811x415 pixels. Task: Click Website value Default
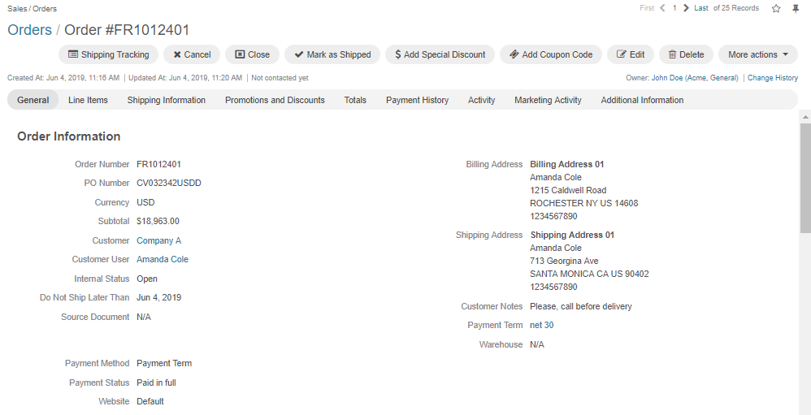click(x=150, y=401)
